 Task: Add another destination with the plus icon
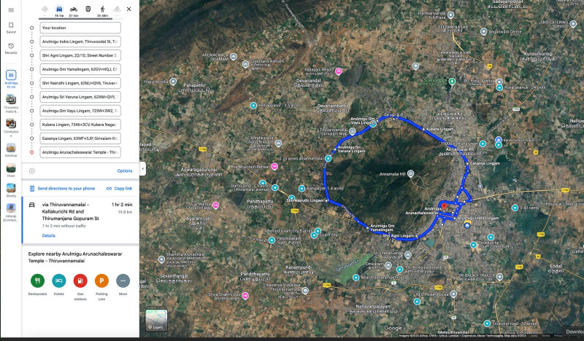31,170
